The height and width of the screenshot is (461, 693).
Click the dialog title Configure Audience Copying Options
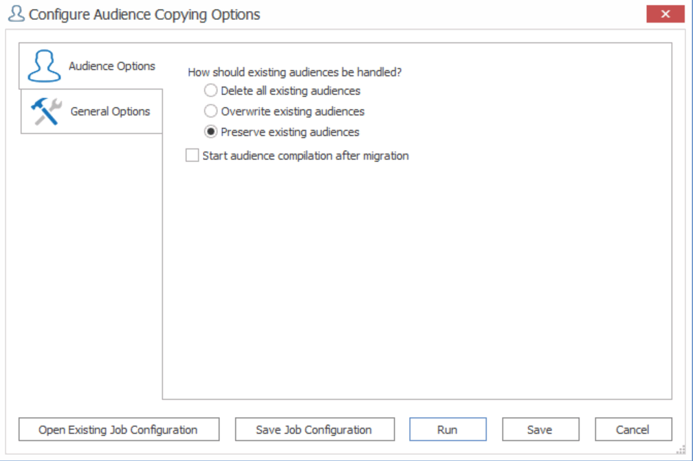coord(145,14)
